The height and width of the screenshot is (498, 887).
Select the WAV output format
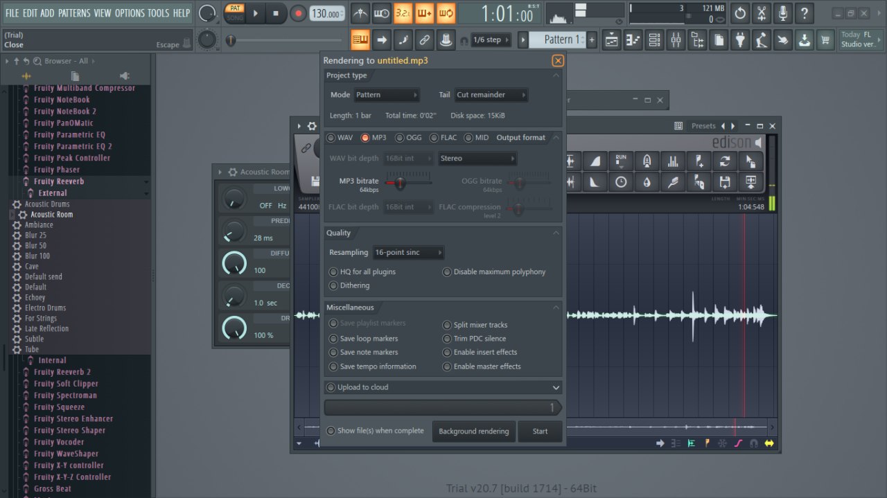coord(340,138)
